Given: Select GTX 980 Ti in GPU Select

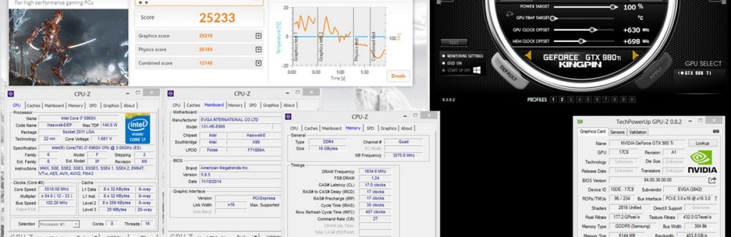Looking at the screenshot, I should coord(695,73).
